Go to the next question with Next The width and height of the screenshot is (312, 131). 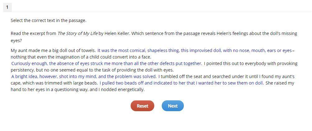coord(173,106)
